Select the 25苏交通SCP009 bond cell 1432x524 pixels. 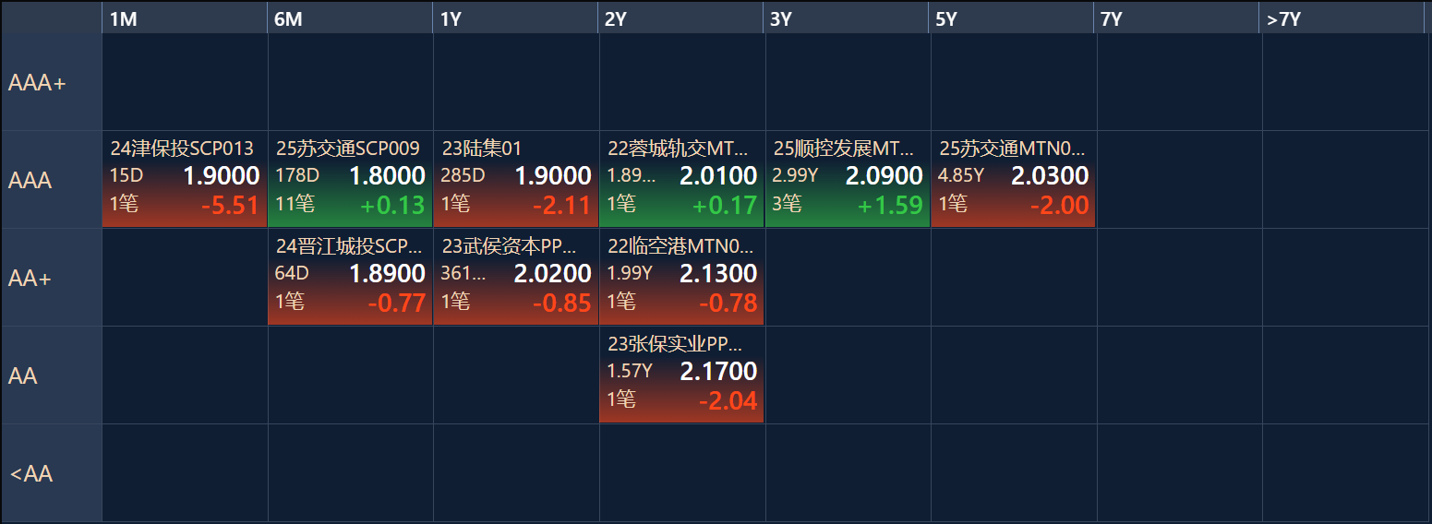point(350,179)
